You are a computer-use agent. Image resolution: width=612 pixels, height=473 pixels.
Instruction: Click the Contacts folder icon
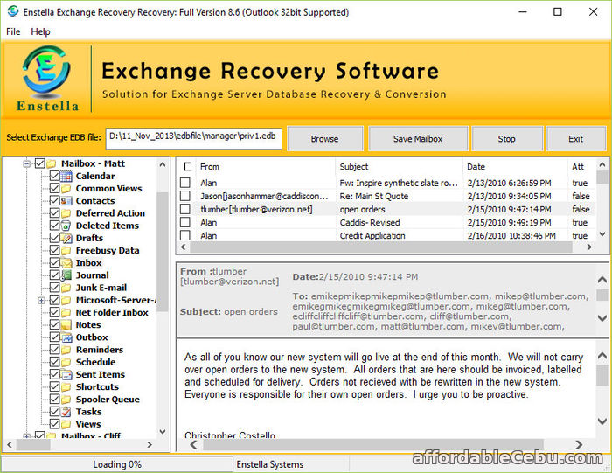(x=66, y=200)
